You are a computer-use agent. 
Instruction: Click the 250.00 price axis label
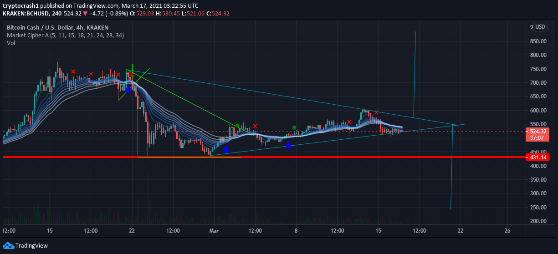tap(538, 208)
